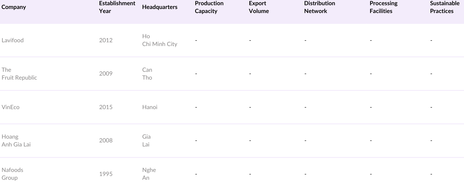Click the Can Tho headquarters cell

point(147,74)
